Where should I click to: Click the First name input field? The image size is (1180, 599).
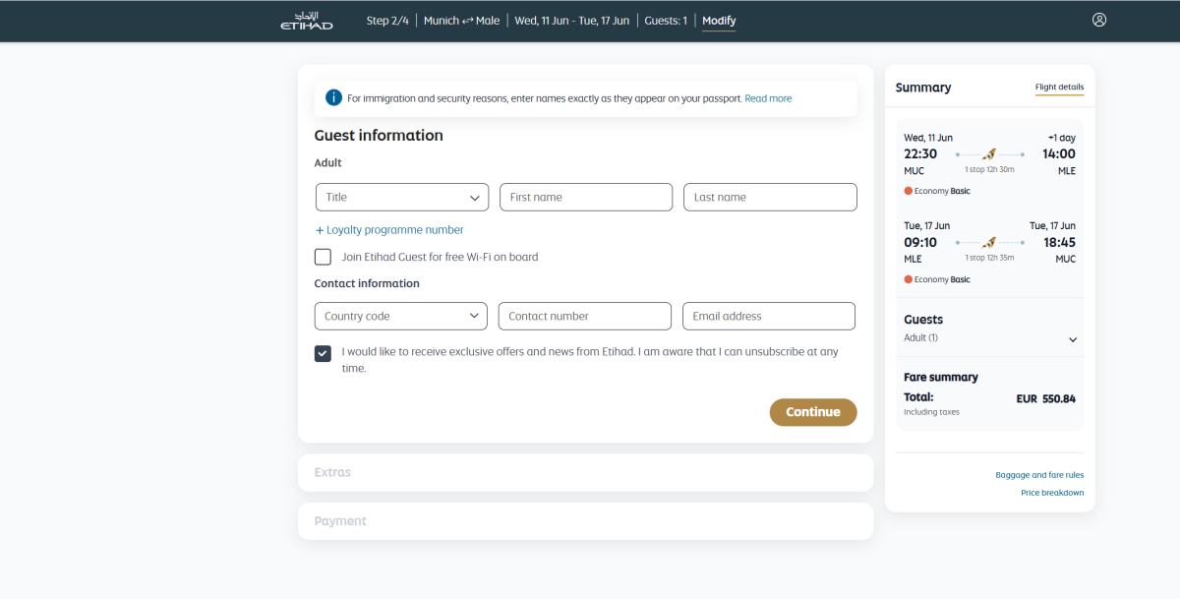point(586,197)
